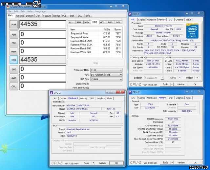The width and height of the screenshot is (210, 170).
Task: Select GDI results sub-tab
Action: 102,23
